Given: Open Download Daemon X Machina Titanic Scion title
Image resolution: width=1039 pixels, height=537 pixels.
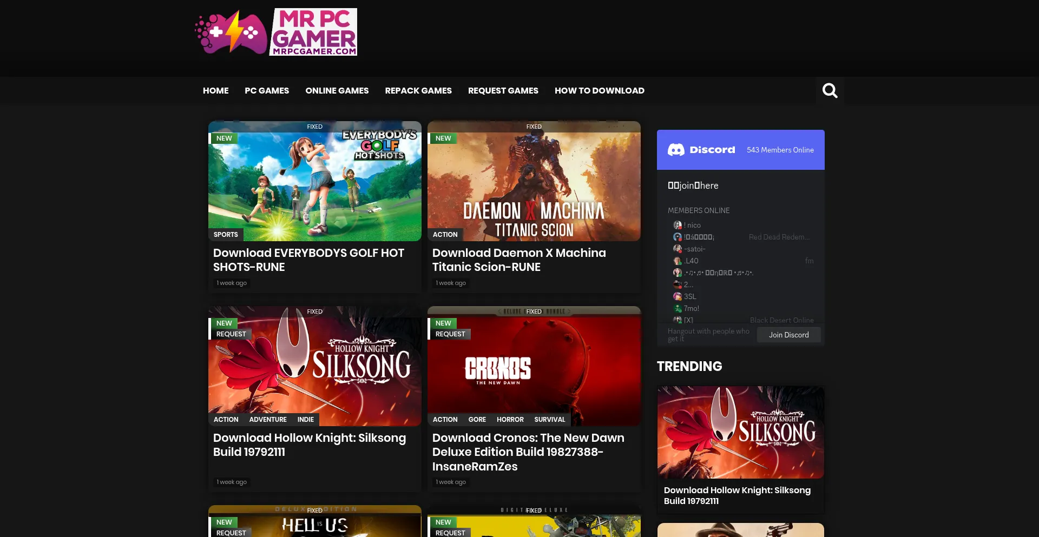Looking at the screenshot, I should [x=519, y=260].
